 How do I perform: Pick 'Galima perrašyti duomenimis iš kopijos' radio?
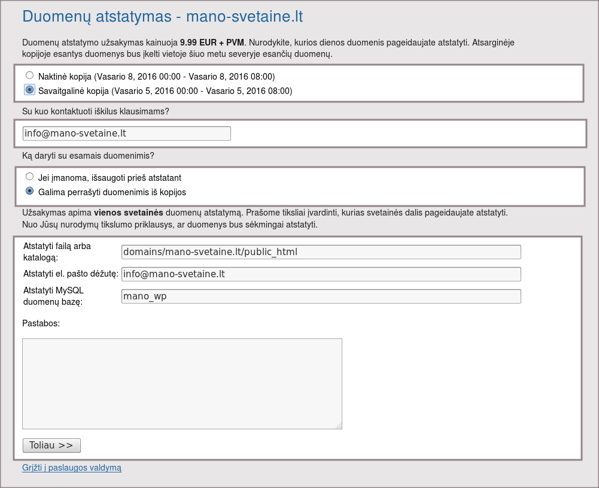click(29, 191)
